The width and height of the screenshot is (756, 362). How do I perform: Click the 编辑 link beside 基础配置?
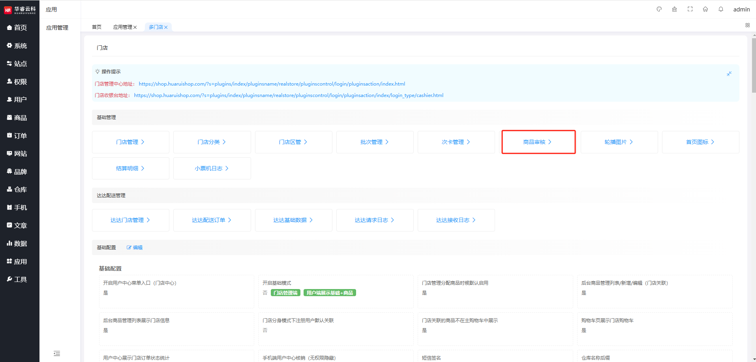click(x=135, y=248)
